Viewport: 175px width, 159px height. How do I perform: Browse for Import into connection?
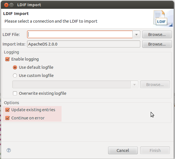pyautogui.click(x=157, y=44)
